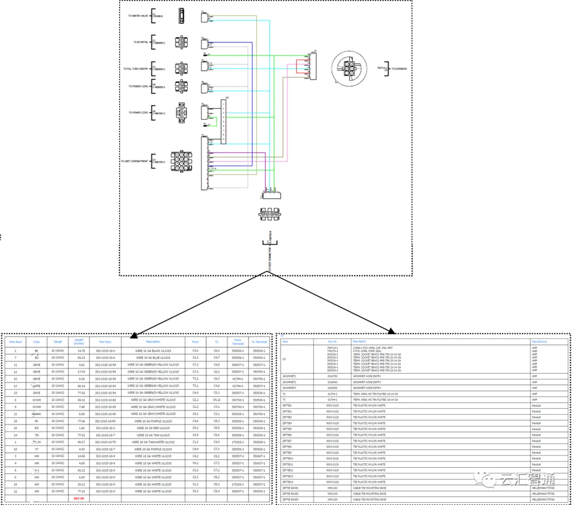
Task: Click the part number 302-1015-18-PK
Action: (105, 421)
